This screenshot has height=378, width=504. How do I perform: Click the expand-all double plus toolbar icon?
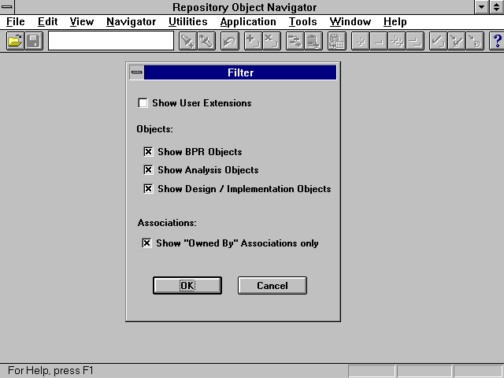tap(398, 41)
